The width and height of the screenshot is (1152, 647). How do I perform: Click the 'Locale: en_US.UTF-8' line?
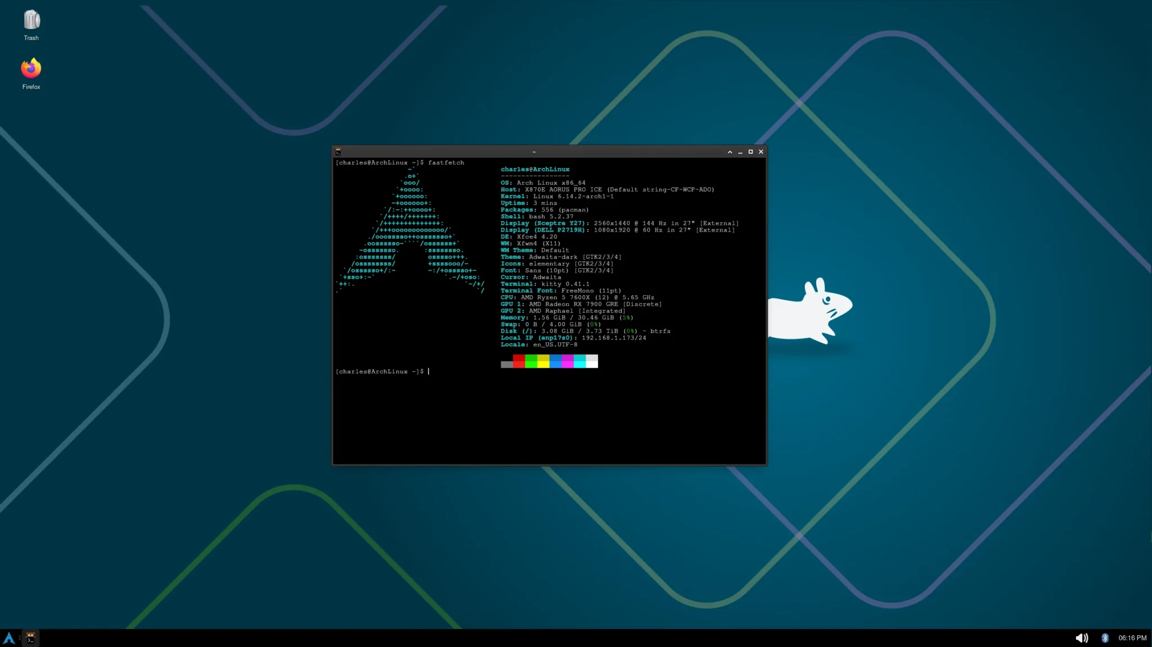[x=539, y=345]
